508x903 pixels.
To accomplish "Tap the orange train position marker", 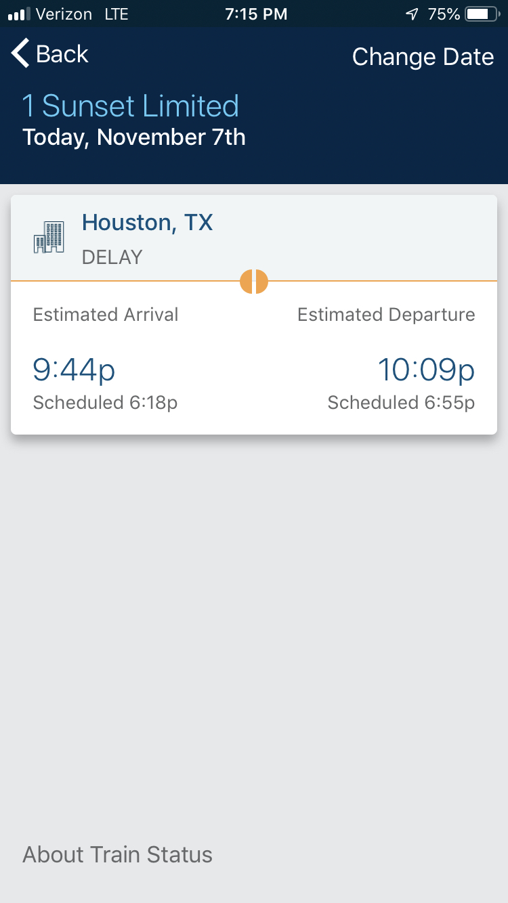I will coord(254,281).
